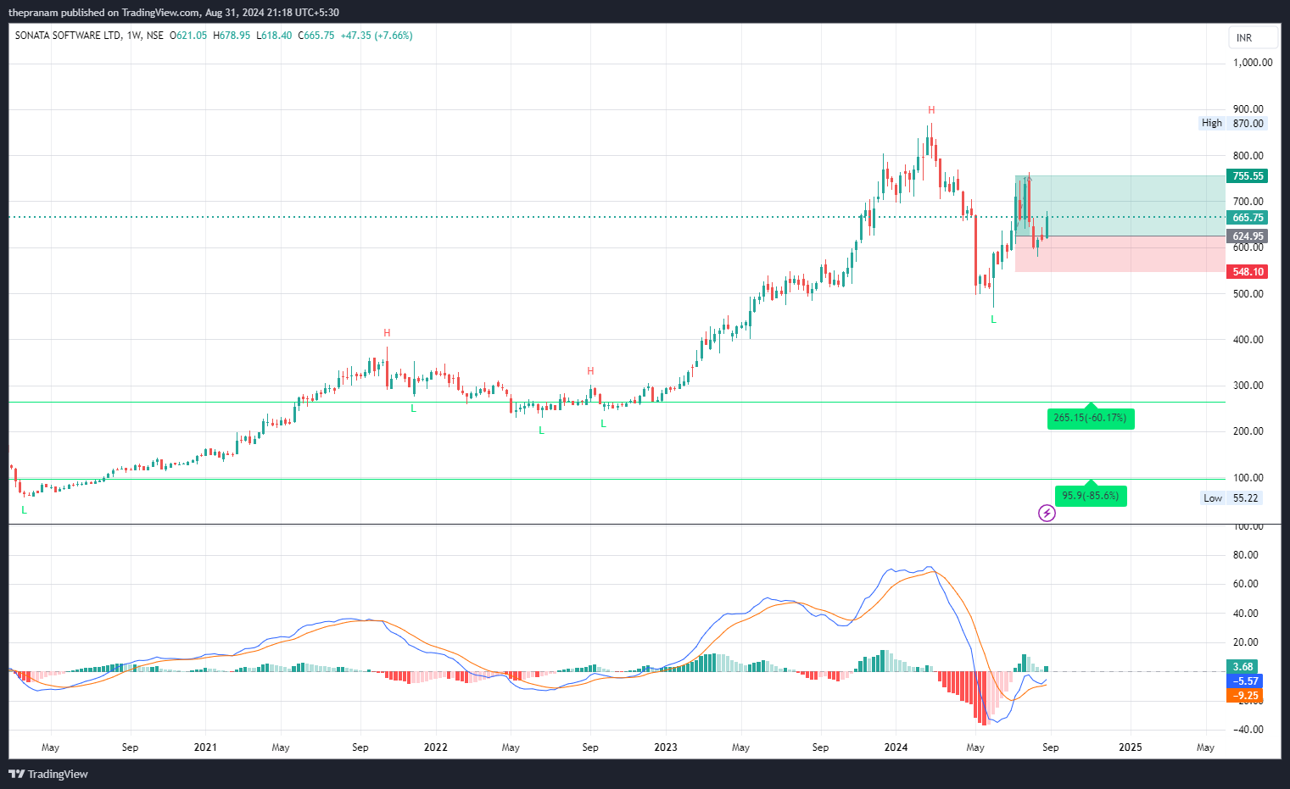The image size is (1290, 789).
Task: Select the red stop-loss zone
Action: [1120, 254]
